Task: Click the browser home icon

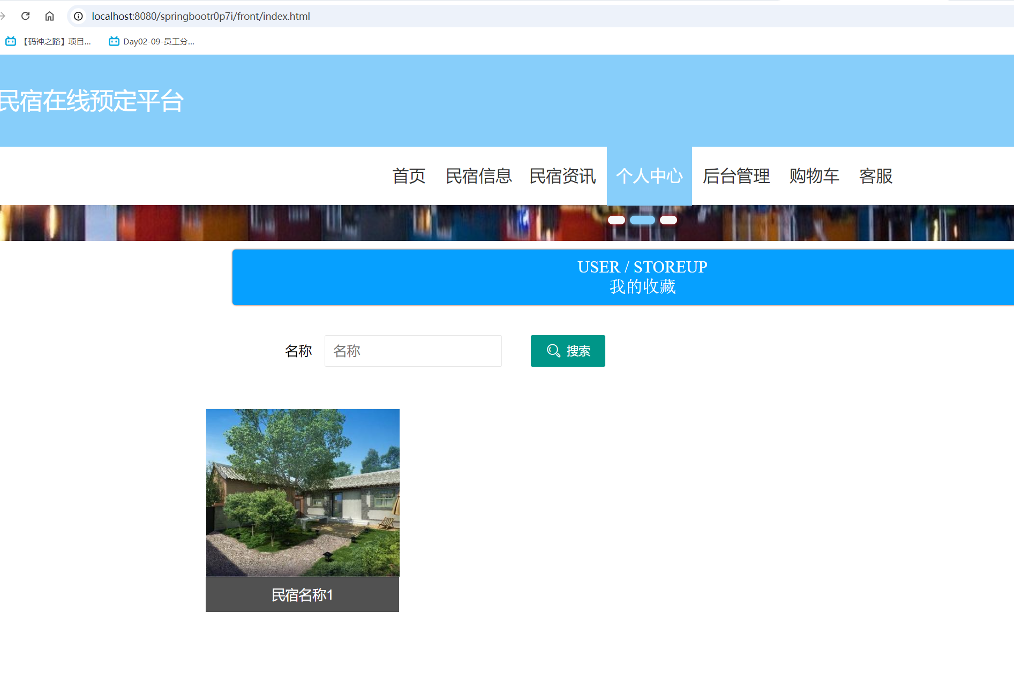Action: point(50,16)
